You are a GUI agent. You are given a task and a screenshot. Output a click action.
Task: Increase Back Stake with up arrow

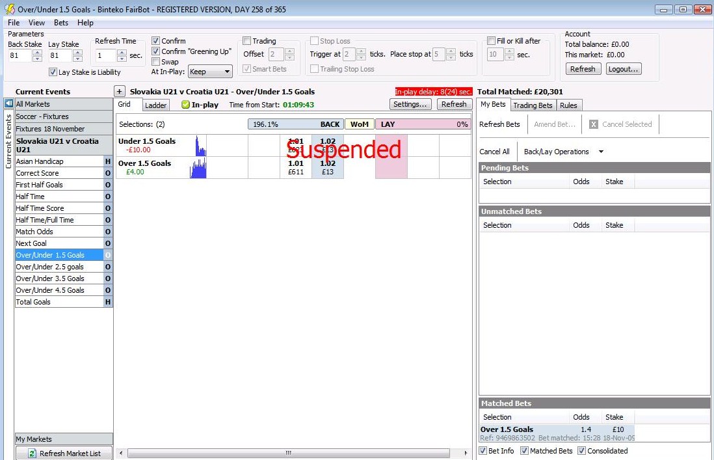38,52
